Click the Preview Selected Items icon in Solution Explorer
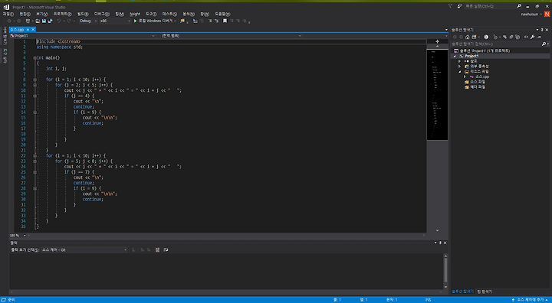The height and width of the screenshot is (303, 552). 539,37
